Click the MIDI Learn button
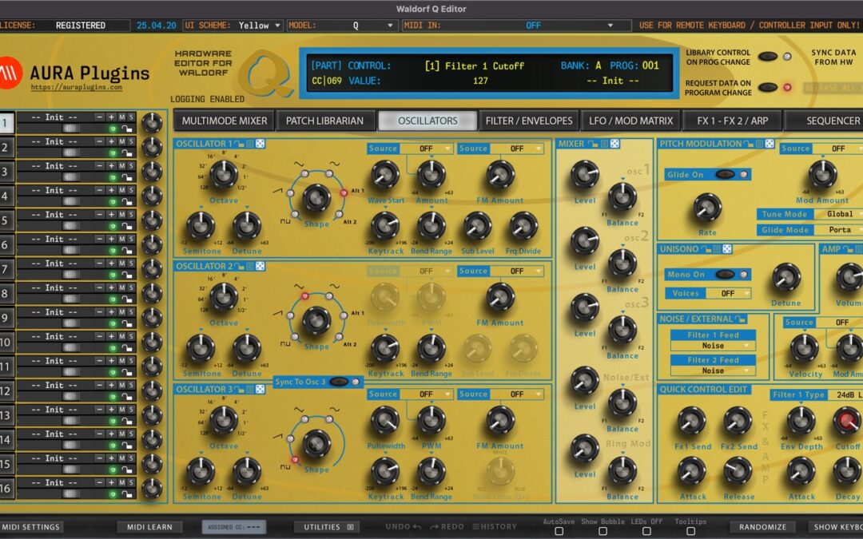 149,527
